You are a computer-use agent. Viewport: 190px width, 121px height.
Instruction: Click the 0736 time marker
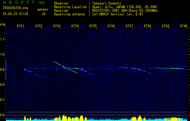coord(111,26)
